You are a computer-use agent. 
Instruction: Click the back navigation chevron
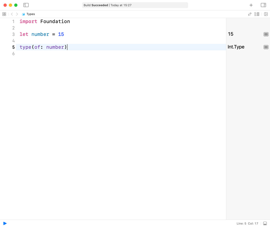tap(12, 14)
